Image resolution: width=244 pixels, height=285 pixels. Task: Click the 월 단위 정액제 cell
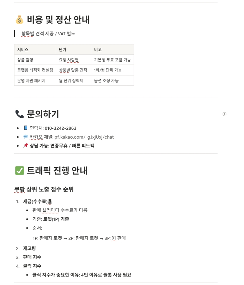click(x=73, y=80)
